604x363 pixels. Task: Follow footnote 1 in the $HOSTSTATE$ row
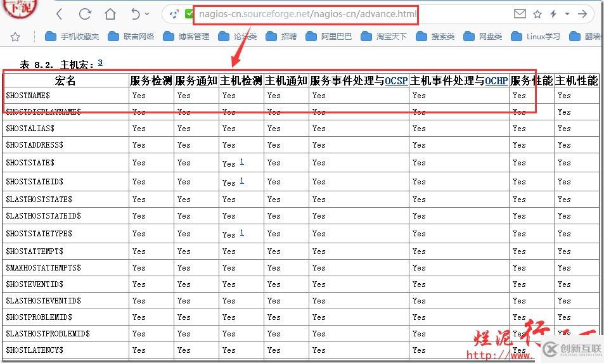pos(242,162)
